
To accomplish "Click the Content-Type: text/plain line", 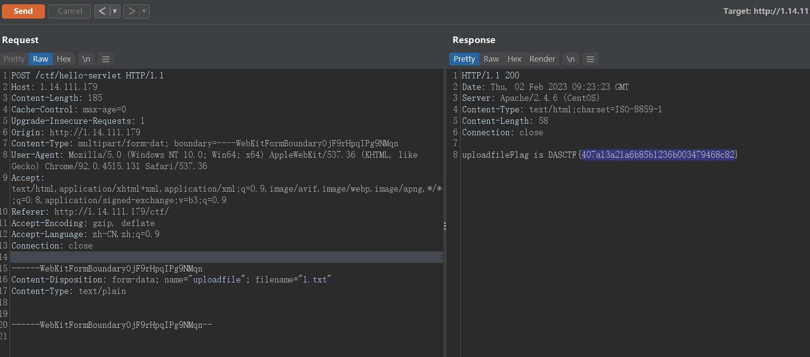I will click(x=69, y=291).
